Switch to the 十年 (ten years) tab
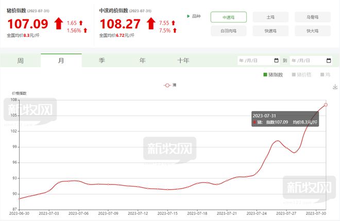 [x=183, y=61]
